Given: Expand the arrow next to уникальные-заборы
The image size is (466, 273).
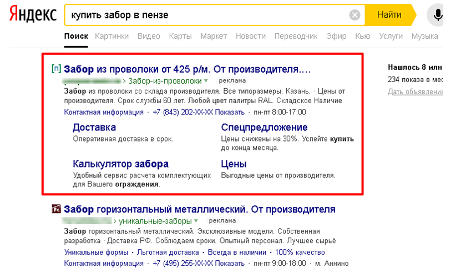Looking at the screenshot, I should [196, 221].
